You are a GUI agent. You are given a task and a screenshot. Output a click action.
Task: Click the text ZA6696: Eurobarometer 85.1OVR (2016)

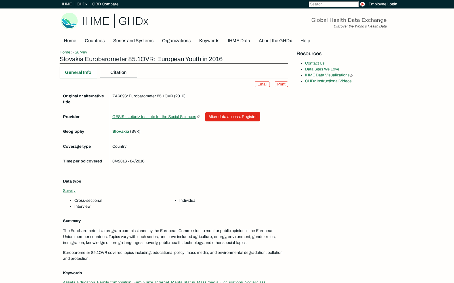coord(149,96)
